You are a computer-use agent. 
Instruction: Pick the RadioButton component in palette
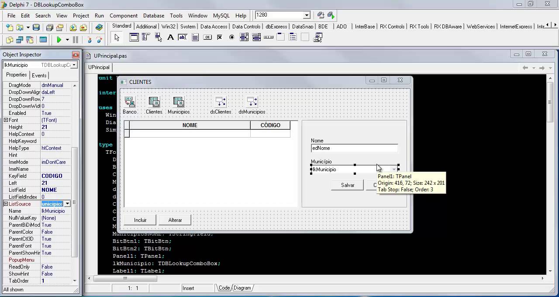coord(232,38)
